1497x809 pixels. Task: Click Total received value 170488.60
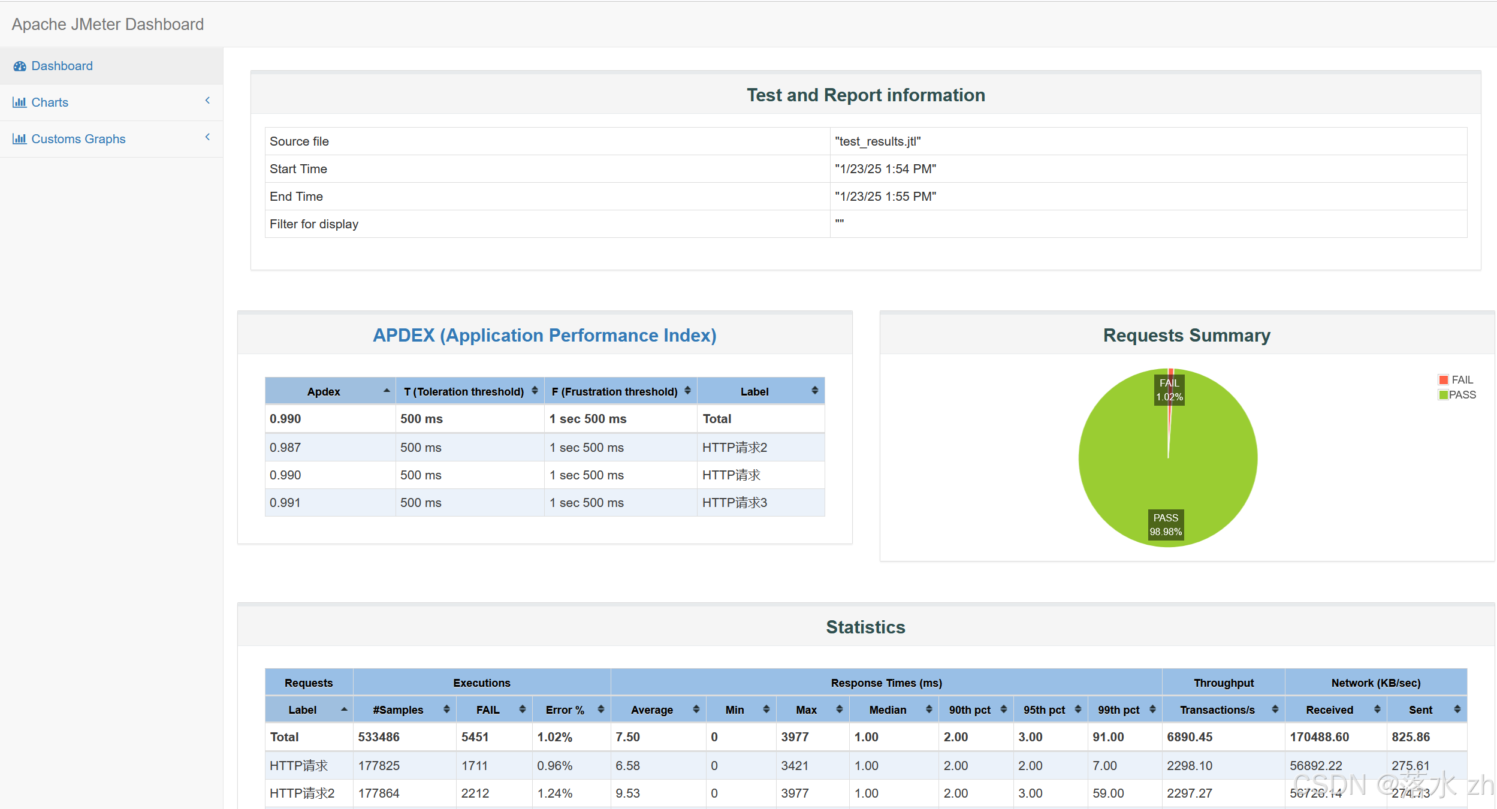[1319, 737]
